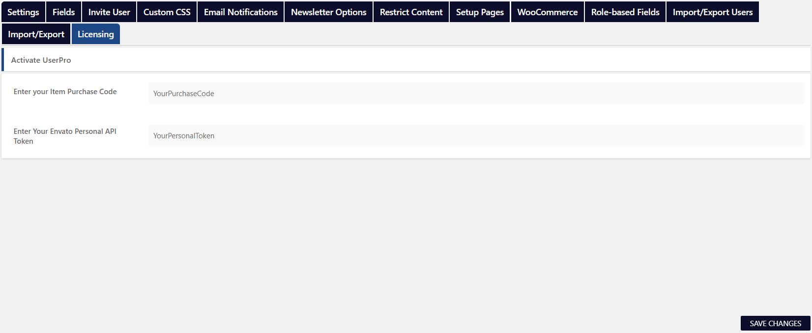Go to the Custom CSS tab
The width and height of the screenshot is (812, 333).
(x=167, y=12)
